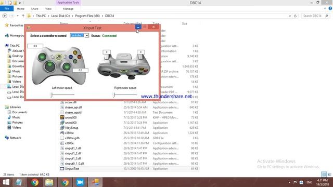Screen dimensions: 333x187
Task: Select the xinput9_1_0.dll file
Action: coord(74,164)
